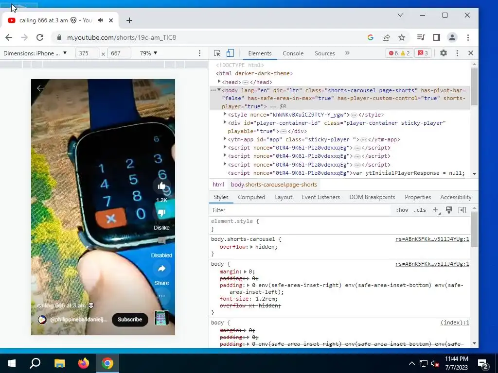This screenshot has height=373, width=498.
Task: Subscribe to the channel
Action: coord(130,320)
